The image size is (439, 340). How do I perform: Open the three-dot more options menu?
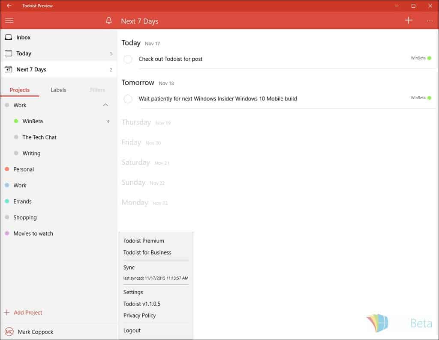point(430,21)
